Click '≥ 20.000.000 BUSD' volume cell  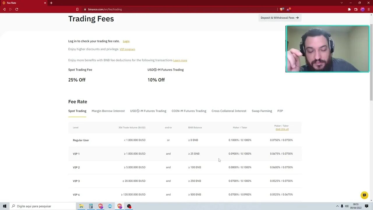(134, 181)
